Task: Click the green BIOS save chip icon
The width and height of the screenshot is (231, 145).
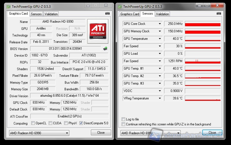Action: coord(105,49)
